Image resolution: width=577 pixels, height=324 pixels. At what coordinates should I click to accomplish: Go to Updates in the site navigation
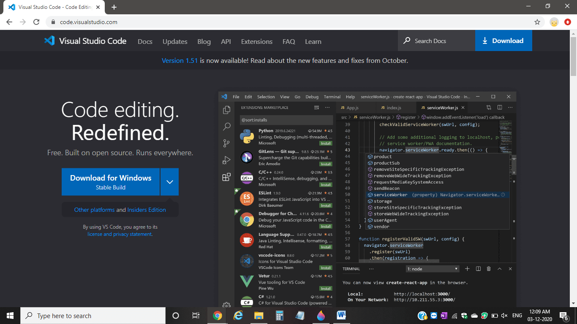[x=175, y=41]
